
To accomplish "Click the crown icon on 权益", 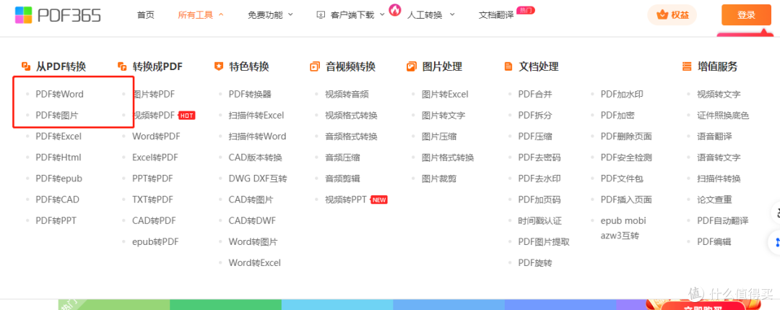I will pyautogui.click(x=662, y=15).
